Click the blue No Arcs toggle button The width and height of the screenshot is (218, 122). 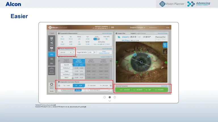(x=78, y=90)
